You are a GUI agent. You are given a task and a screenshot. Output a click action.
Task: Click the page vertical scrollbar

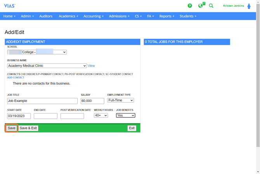coord(258,78)
